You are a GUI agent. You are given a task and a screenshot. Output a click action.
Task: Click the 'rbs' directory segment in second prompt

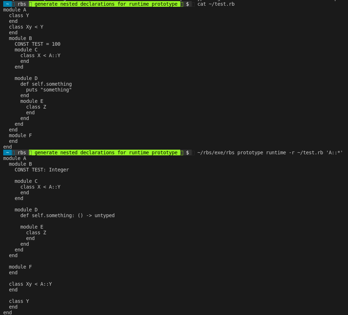point(22,152)
